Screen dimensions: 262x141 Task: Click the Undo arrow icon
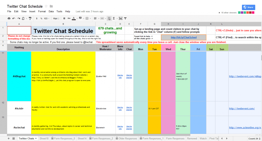tap(14, 18)
